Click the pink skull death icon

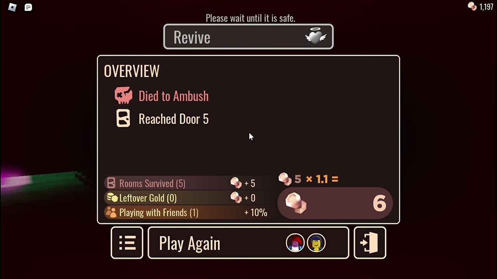(x=123, y=96)
